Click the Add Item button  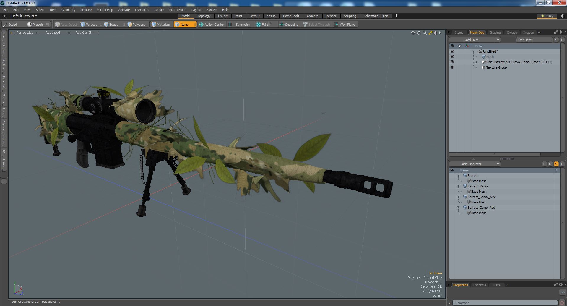click(472, 40)
